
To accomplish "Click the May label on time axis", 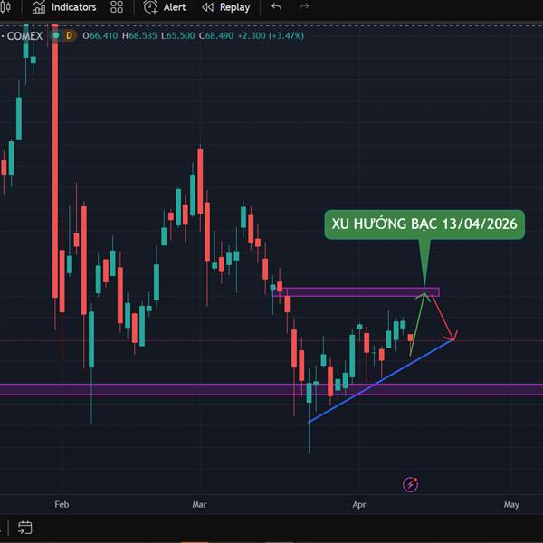I will [511, 505].
